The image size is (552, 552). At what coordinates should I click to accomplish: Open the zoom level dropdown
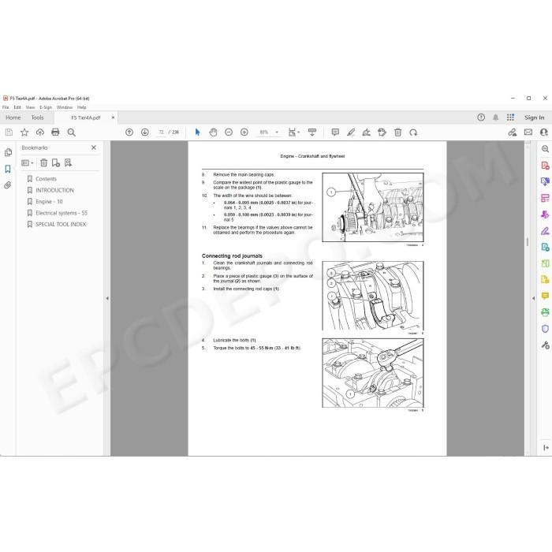click(x=277, y=132)
